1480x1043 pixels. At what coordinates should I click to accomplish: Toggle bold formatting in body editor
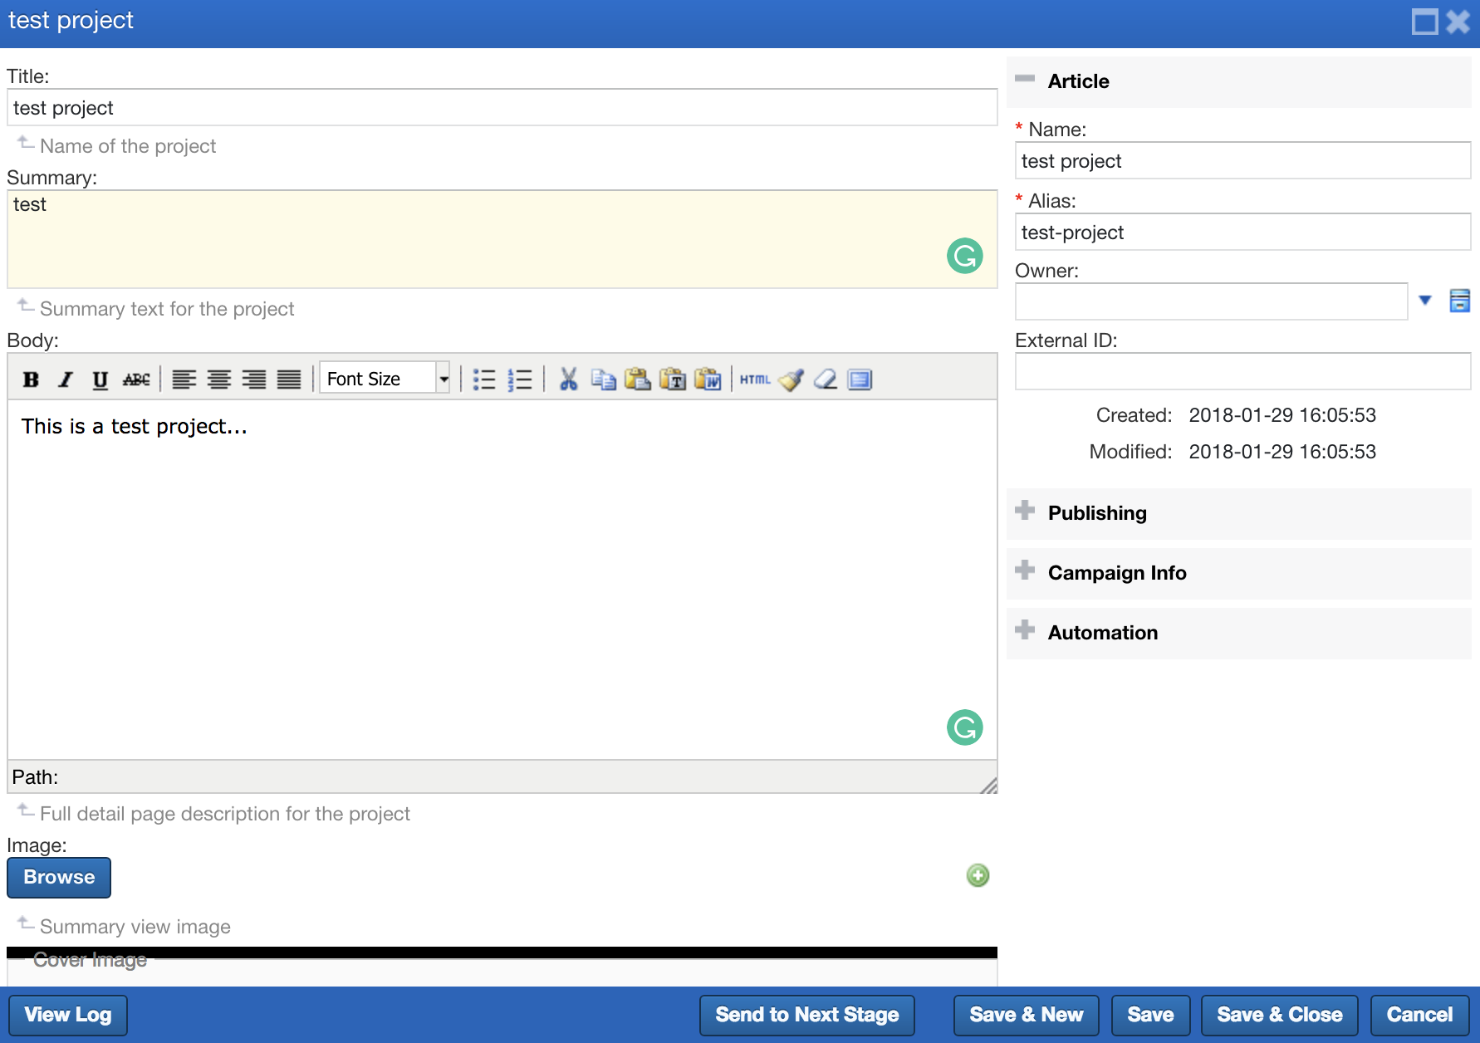31,379
